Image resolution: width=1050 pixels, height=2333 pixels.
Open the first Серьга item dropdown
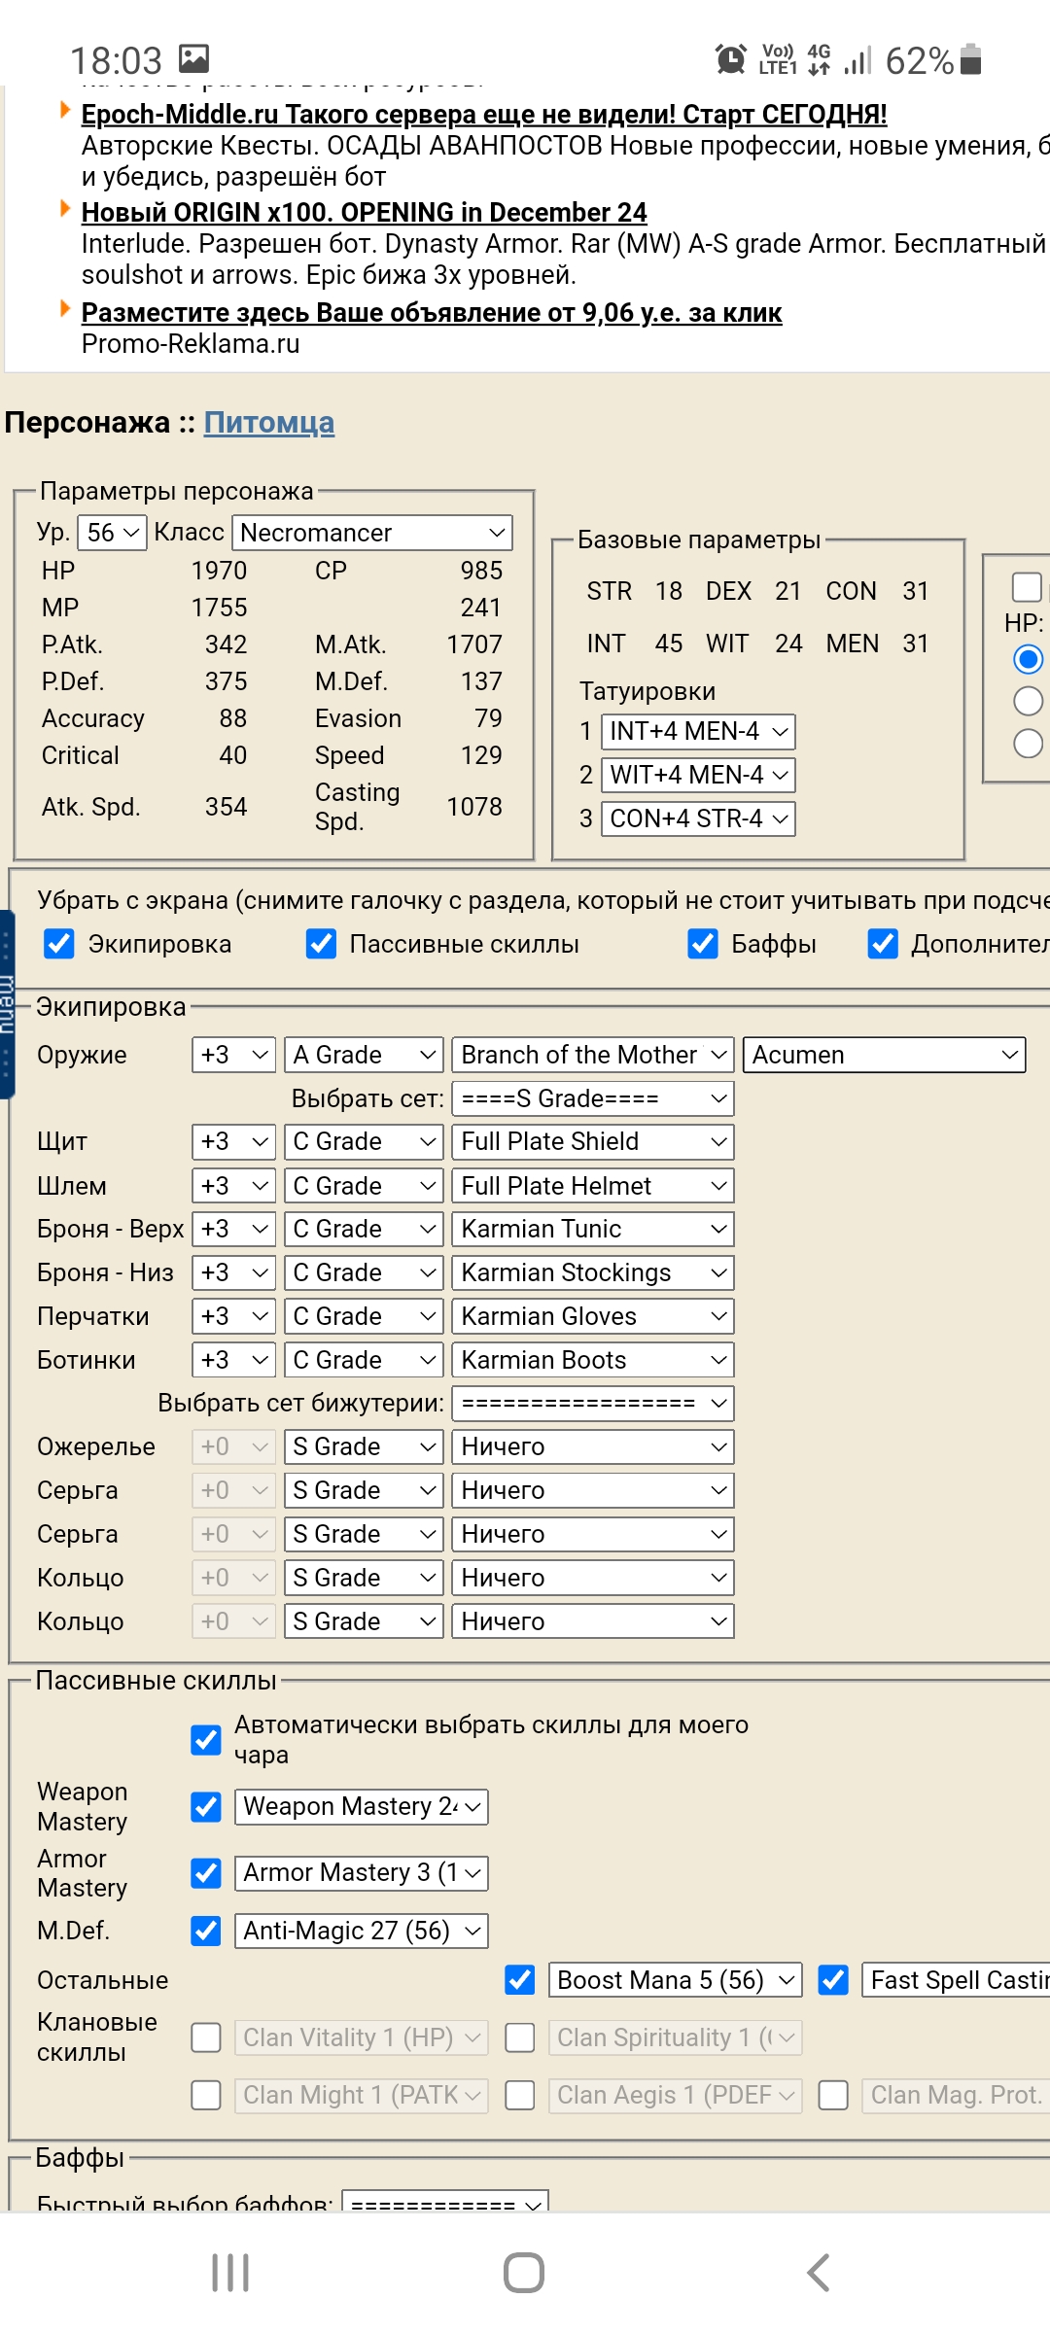pyautogui.click(x=593, y=1490)
